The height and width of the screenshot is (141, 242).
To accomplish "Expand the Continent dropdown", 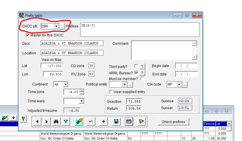I will pyautogui.click(x=65, y=84).
